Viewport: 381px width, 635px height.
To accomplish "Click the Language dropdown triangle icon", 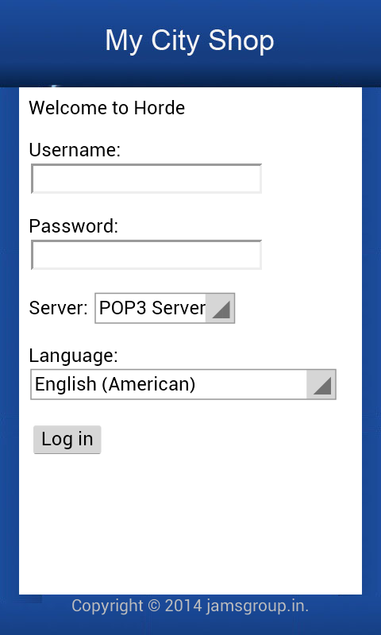I will coord(322,385).
